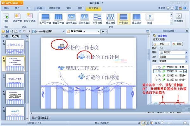
Task: Click the zoom slider handle
Action: 169,123
